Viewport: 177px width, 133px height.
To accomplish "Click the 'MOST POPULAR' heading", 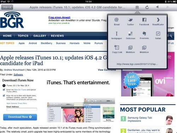I will [x=143, y=110].
